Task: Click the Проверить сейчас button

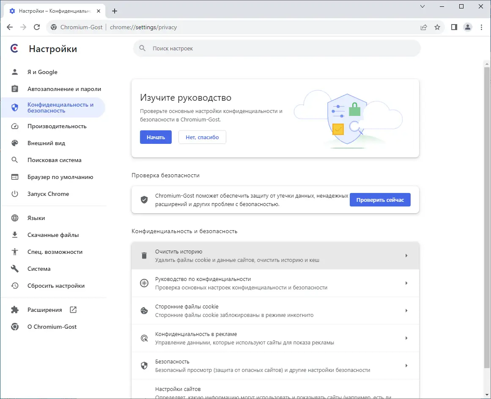Action: (x=380, y=200)
